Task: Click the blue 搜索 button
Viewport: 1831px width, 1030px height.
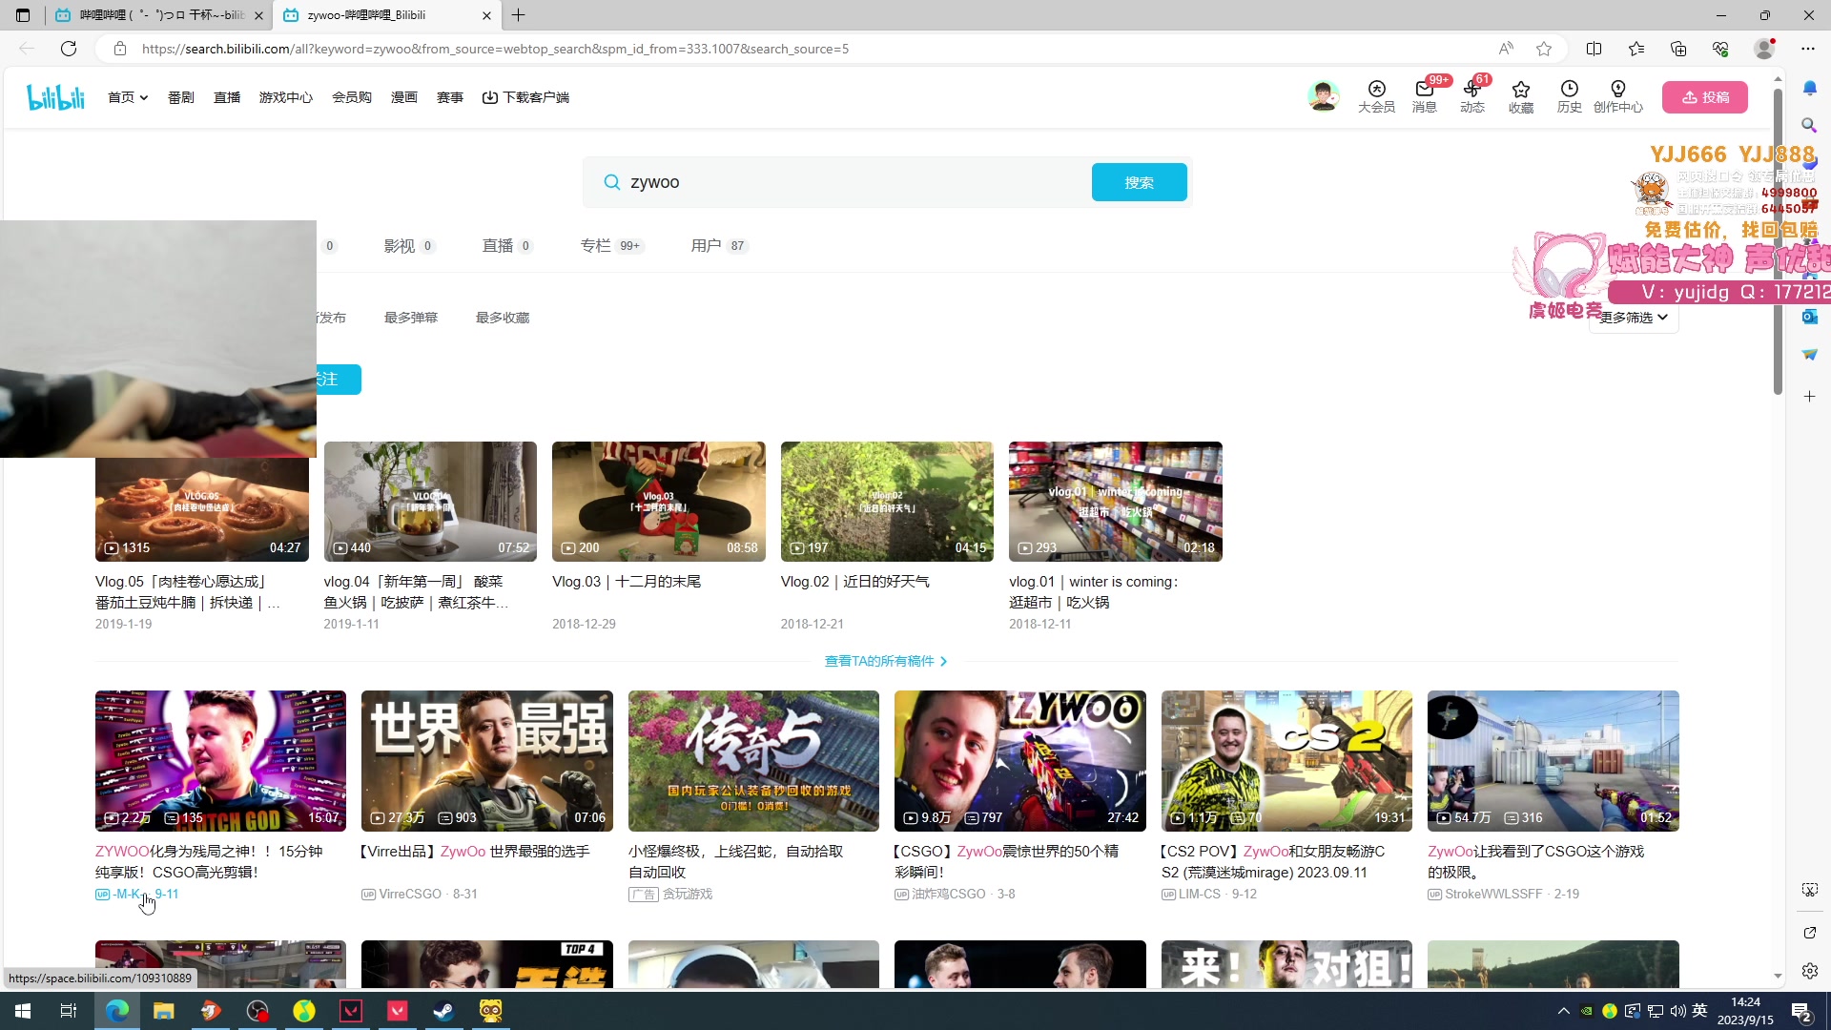Action: click(1139, 182)
